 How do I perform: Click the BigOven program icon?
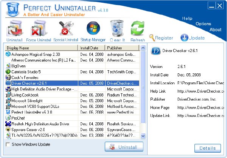pyautogui.click(x=8, y=66)
